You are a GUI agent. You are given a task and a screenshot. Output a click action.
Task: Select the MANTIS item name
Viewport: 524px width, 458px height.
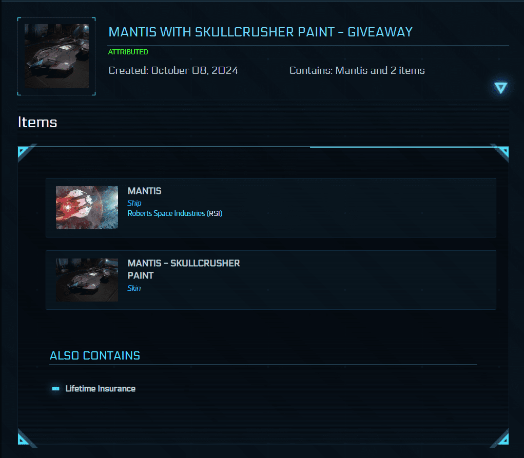click(144, 191)
